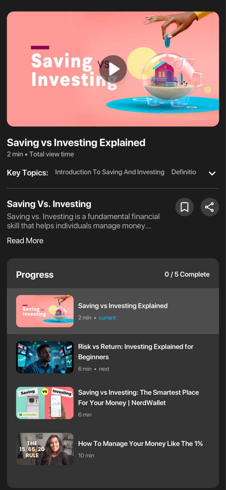226x490 pixels.
Task: Select The Smartest Place For Your Money title
Action: coord(138,398)
